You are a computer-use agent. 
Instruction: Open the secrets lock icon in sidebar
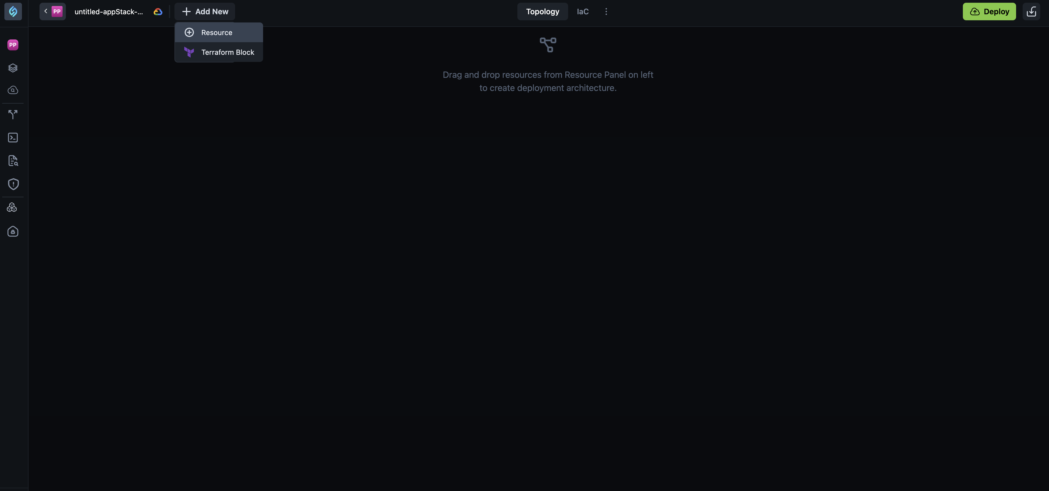(x=13, y=232)
